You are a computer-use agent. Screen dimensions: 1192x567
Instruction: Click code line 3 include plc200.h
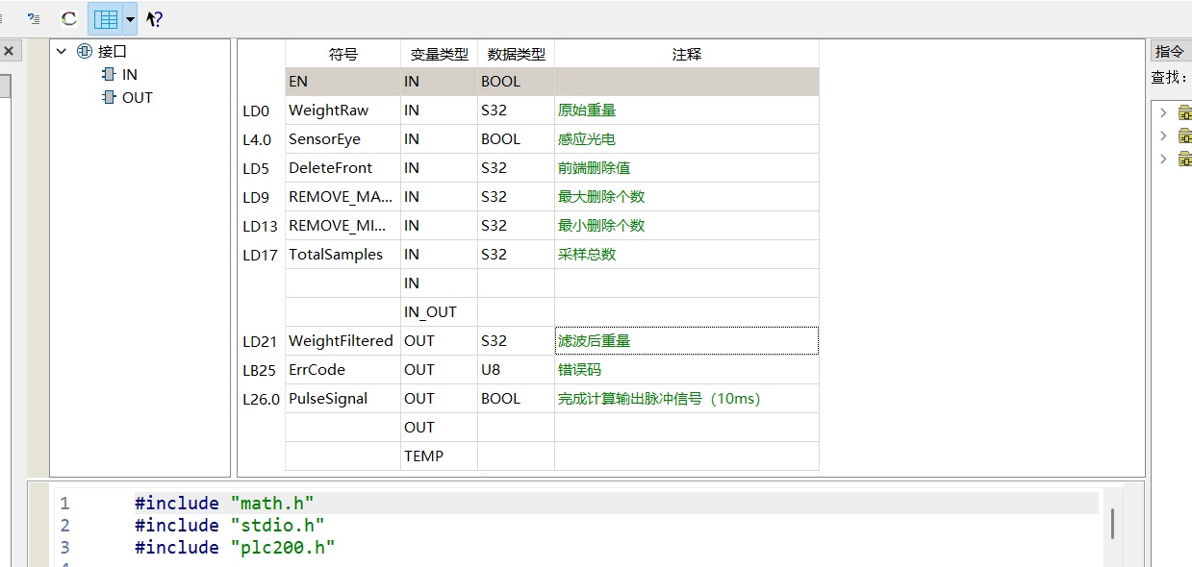click(x=234, y=547)
